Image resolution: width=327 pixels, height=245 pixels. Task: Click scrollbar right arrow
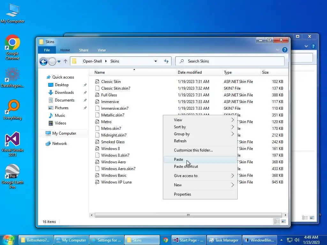285,215
